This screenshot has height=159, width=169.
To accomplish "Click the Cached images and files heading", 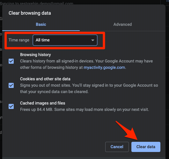I will coord(43,103).
